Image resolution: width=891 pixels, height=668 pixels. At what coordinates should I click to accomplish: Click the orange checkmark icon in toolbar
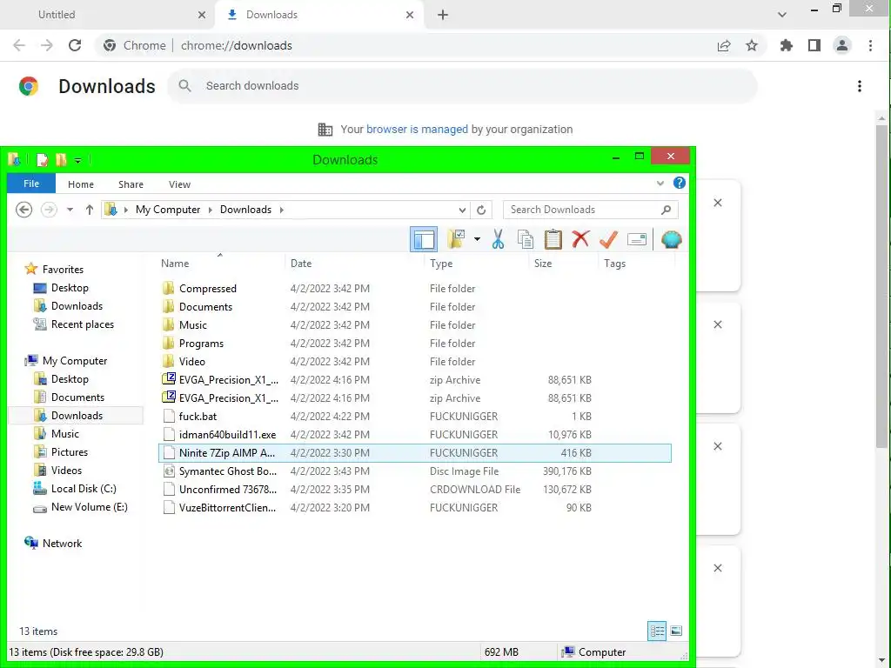pyautogui.click(x=608, y=240)
